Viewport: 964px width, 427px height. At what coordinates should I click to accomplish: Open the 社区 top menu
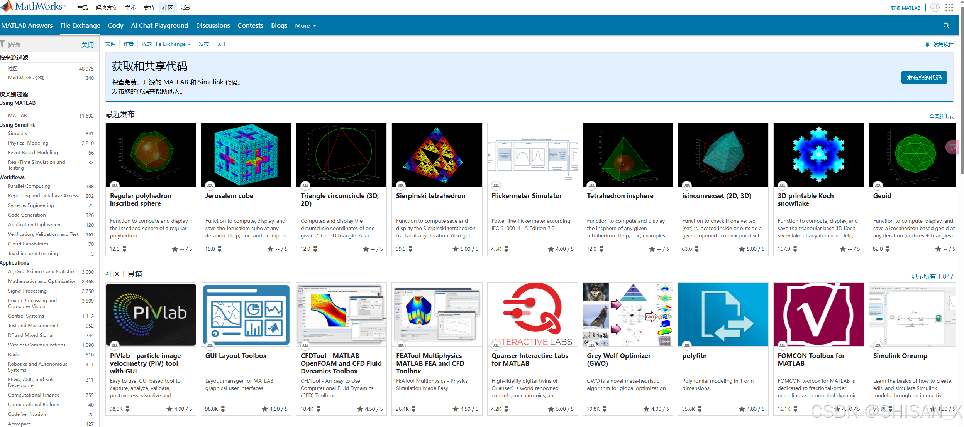167,8
